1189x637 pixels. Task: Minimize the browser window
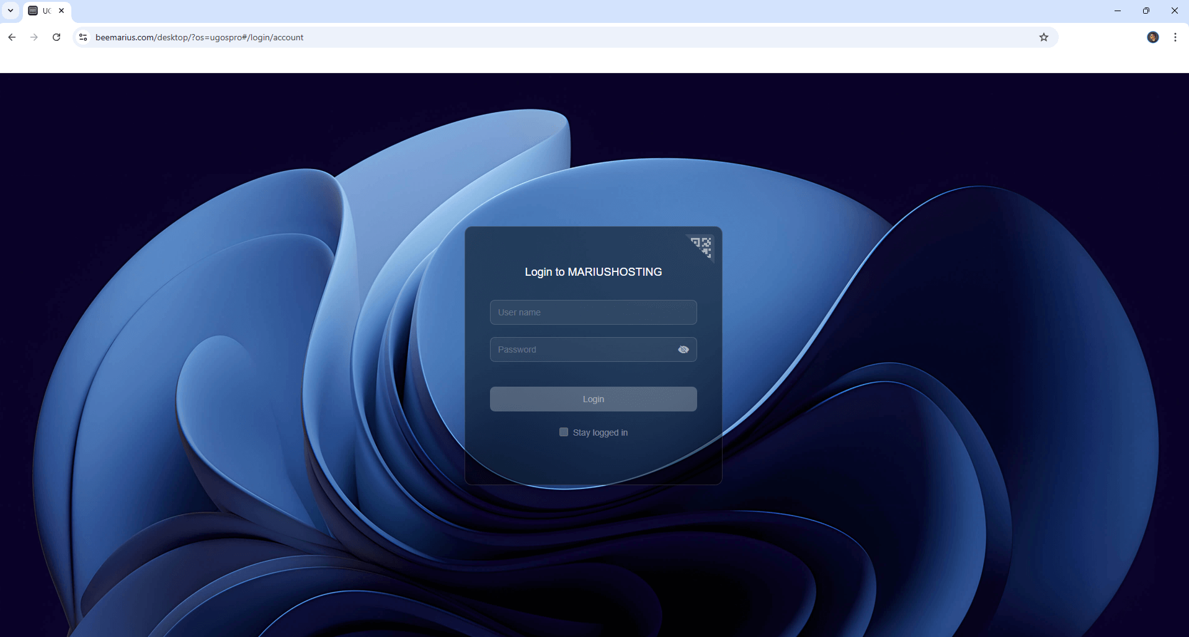point(1117,11)
